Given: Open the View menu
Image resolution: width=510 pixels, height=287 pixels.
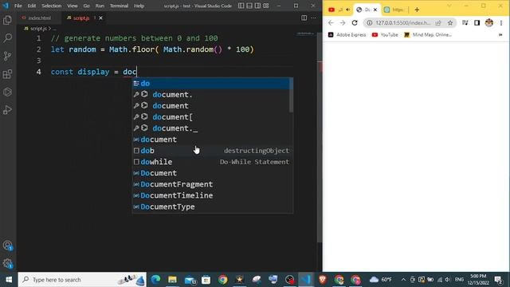Looking at the screenshot, I should click(x=73, y=6).
